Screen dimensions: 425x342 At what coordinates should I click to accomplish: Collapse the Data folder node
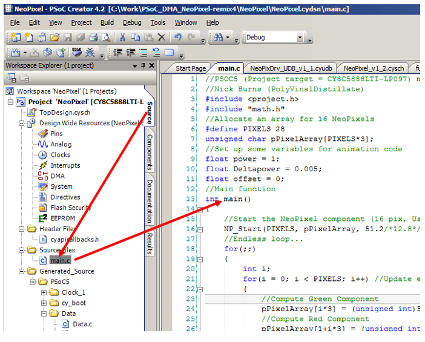click(x=44, y=314)
